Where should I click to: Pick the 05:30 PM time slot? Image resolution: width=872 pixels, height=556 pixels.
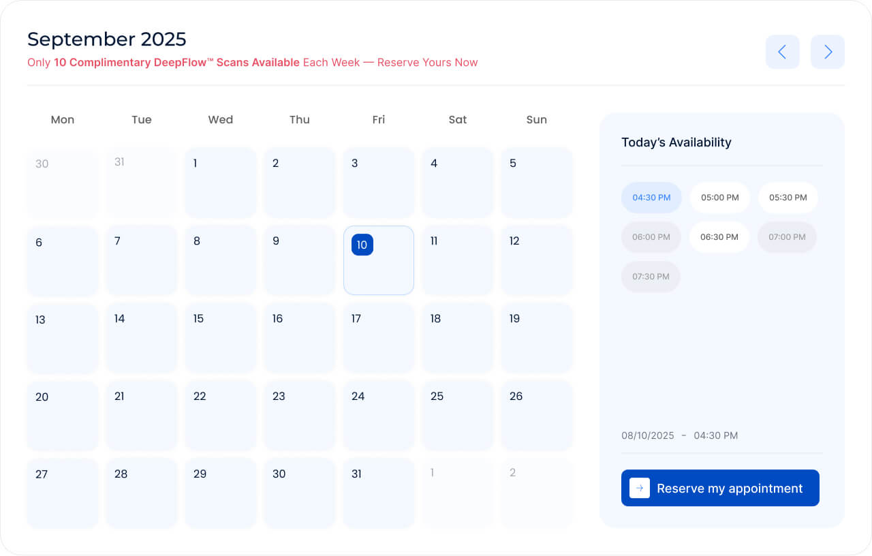pyautogui.click(x=788, y=198)
